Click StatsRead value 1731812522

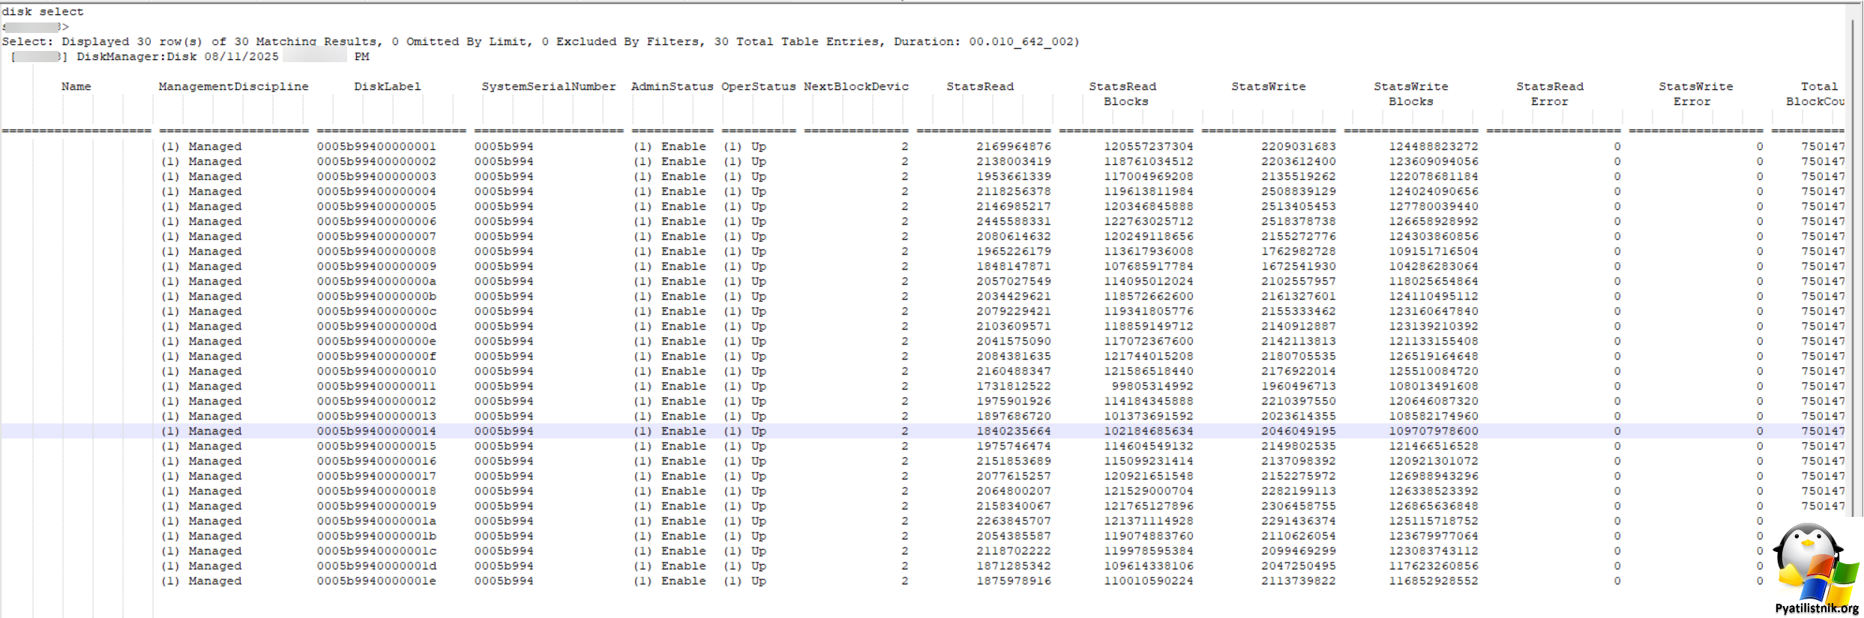coord(1014,387)
